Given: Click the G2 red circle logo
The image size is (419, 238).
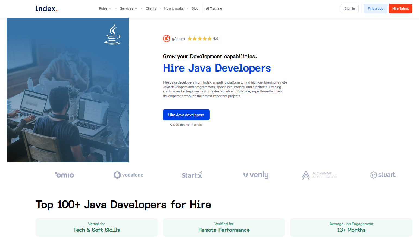Looking at the screenshot, I should coord(166,39).
